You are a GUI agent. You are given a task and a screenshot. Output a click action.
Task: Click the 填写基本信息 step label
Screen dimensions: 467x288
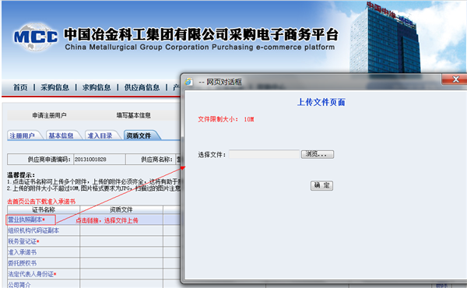(133, 115)
